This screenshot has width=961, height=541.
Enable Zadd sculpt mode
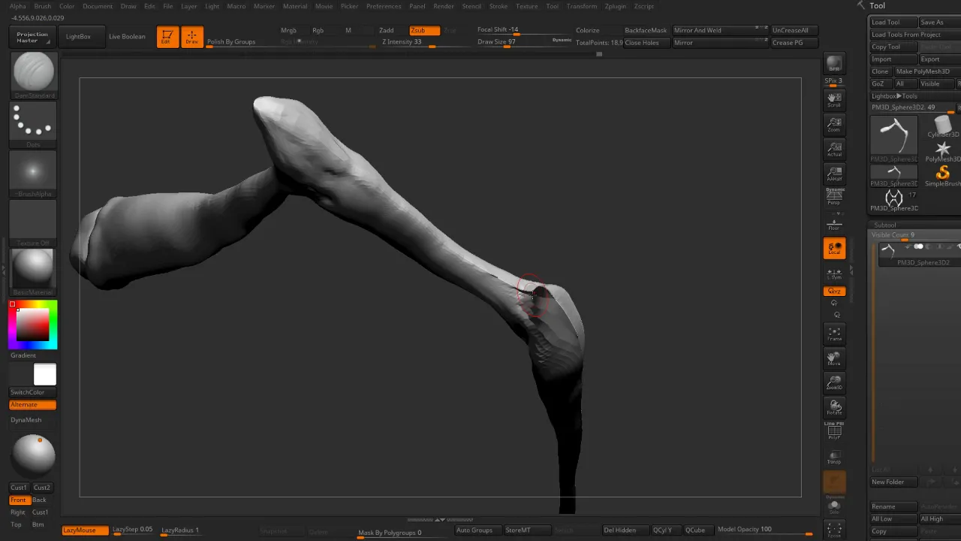click(x=387, y=31)
